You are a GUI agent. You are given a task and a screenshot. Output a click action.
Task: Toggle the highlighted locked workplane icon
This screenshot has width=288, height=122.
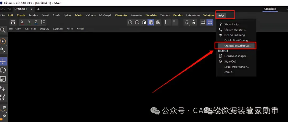coord(210,23)
